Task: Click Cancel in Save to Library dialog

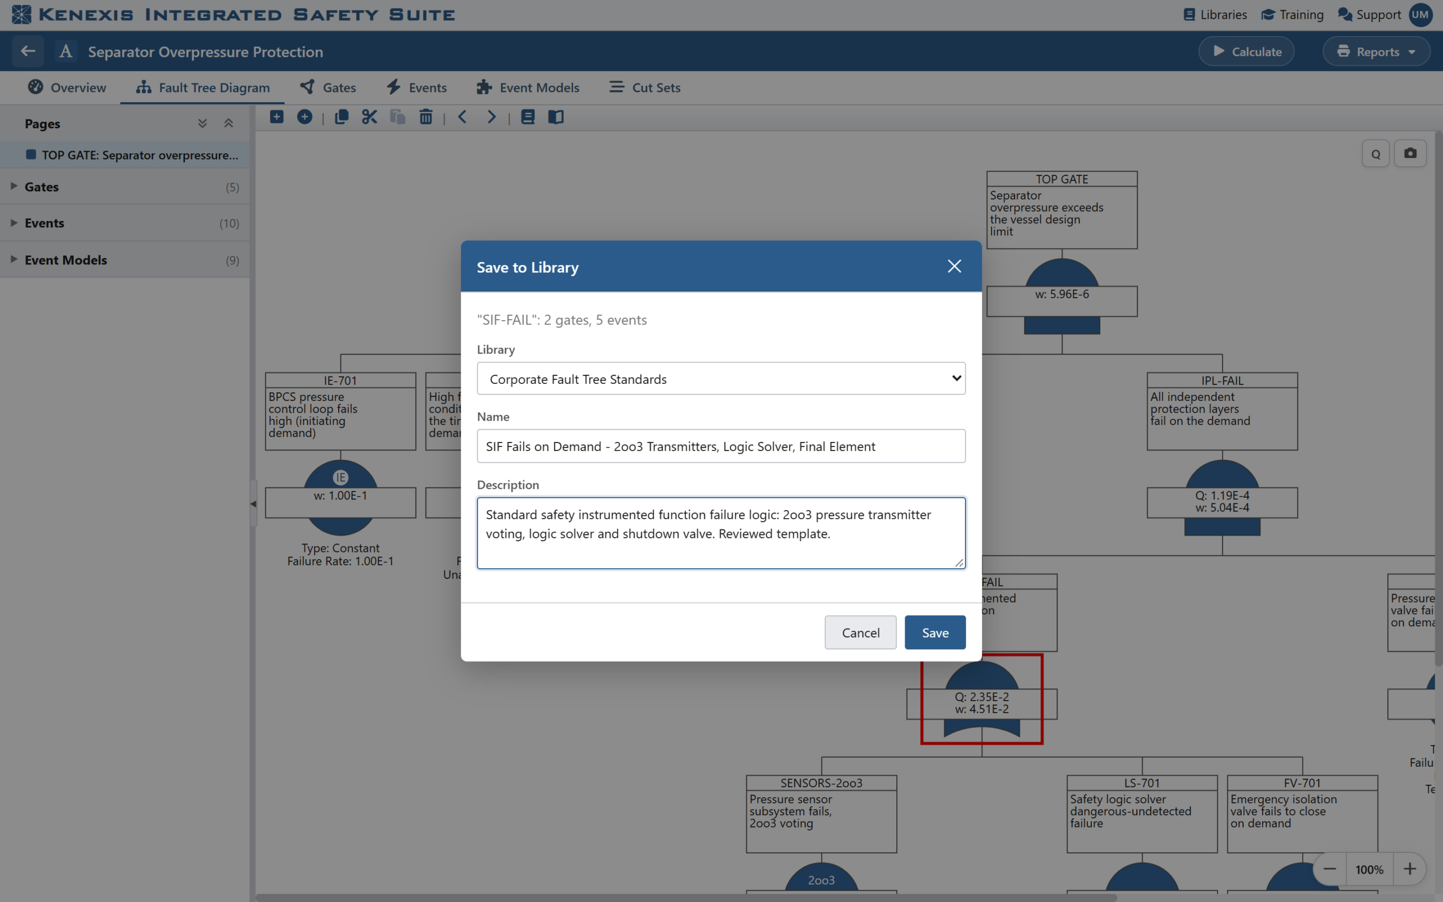Action: 860,633
